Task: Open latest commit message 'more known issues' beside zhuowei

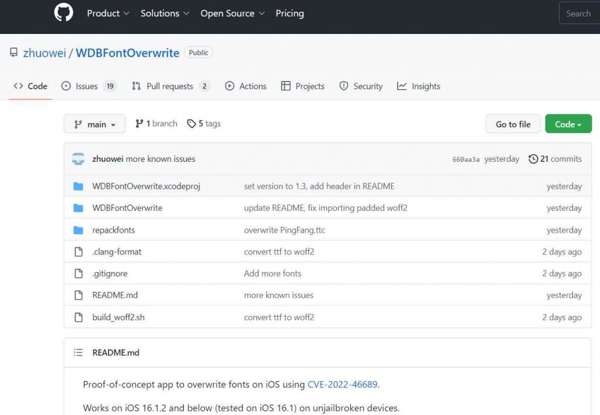Action: click(161, 159)
